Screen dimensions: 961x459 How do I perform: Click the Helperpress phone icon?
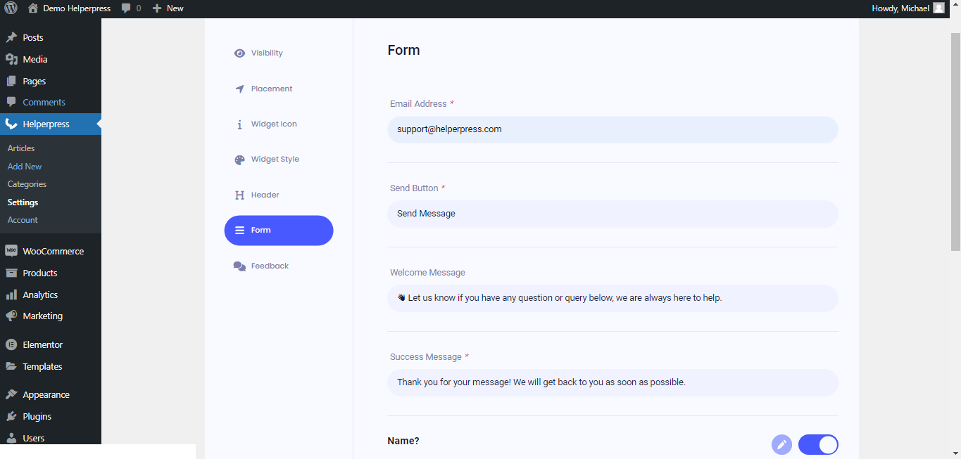[x=11, y=124]
